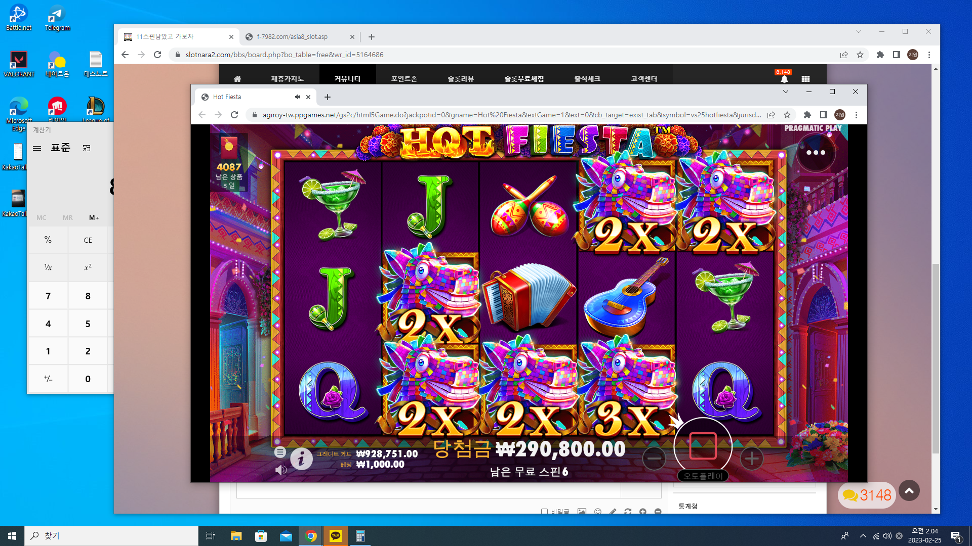Open the 슬롯리뷰 menu
The width and height of the screenshot is (972, 546).
pos(461,79)
